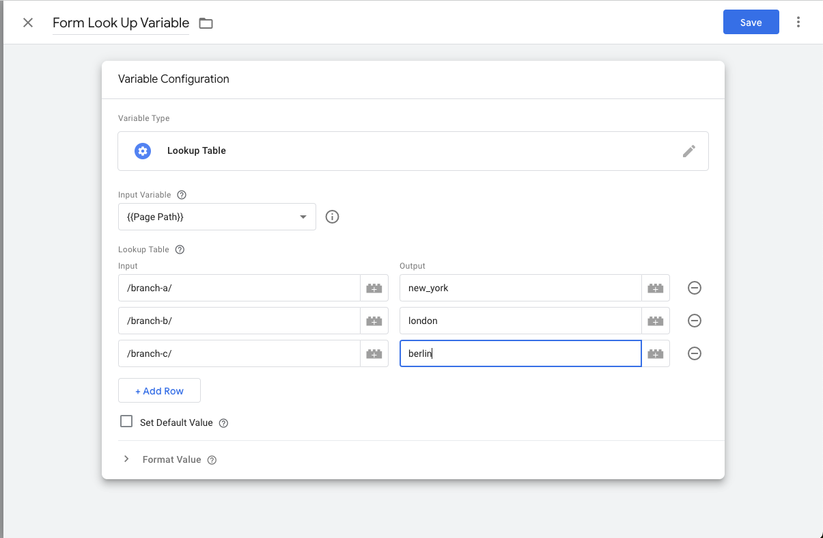Insert variable in the /branch-a/ input field

[374, 288]
